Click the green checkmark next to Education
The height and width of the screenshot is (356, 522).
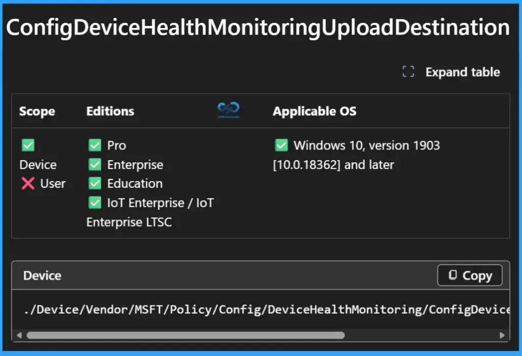coord(95,184)
